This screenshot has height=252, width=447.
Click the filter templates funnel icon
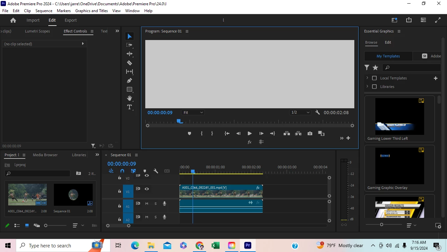[367, 68]
